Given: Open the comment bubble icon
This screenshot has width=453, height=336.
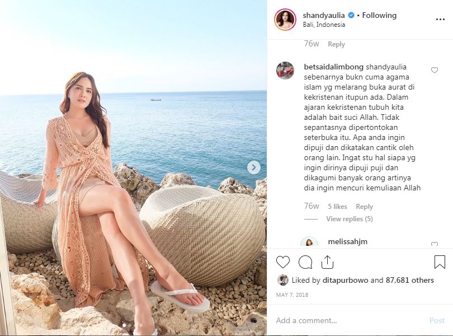Looking at the screenshot, I should click(x=305, y=262).
